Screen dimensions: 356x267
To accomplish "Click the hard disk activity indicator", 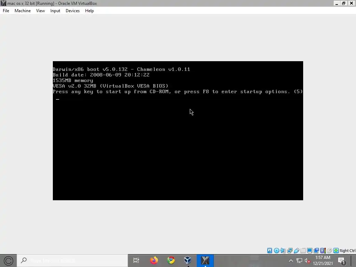I will click(x=270, y=250).
